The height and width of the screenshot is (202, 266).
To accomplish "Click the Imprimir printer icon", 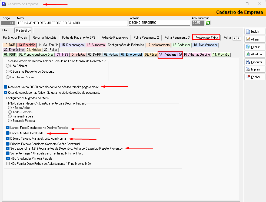I will pos(248,69).
